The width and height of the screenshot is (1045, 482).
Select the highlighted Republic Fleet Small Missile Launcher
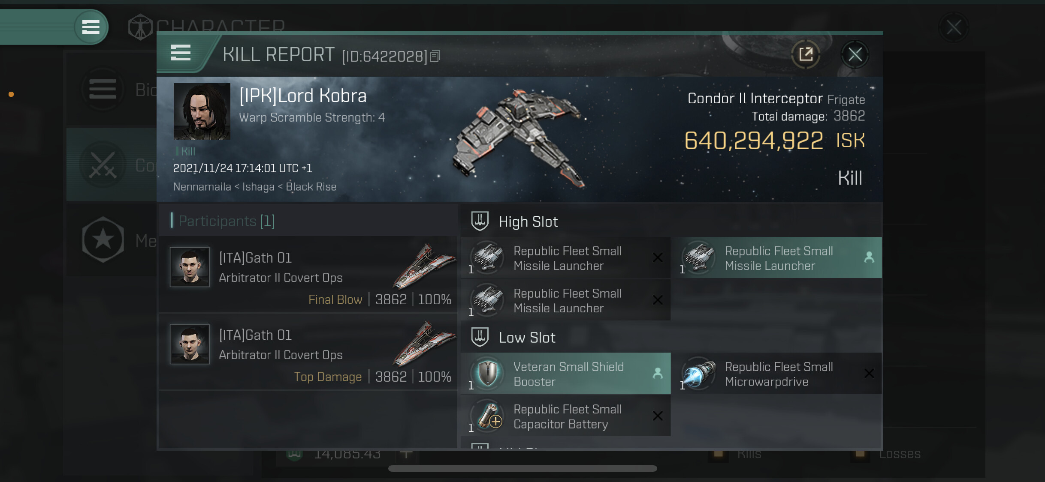point(777,258)
